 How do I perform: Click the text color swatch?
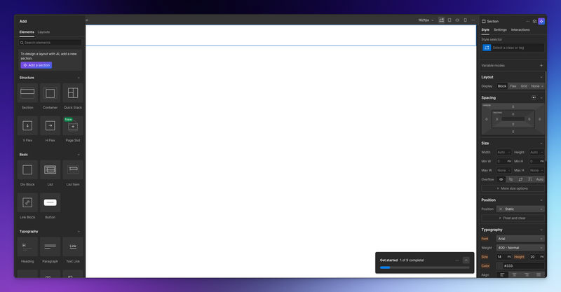[x=499, y=266]
